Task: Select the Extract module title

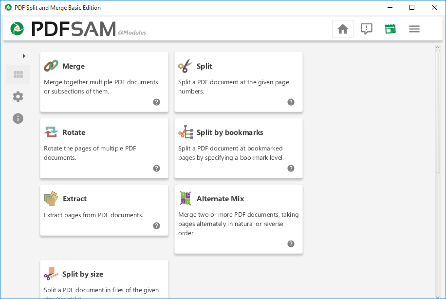Action: (75, 199)
